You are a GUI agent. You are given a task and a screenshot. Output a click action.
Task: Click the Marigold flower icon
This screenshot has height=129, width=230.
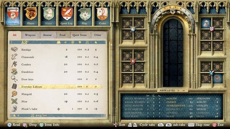pyautogui.click(x=14, y=94)
